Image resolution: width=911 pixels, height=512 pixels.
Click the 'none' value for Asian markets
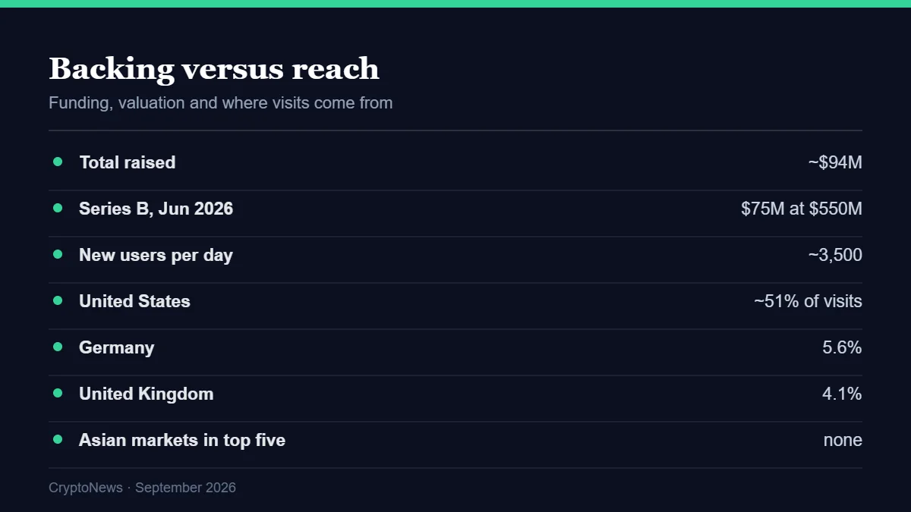(x=843, y=440)
